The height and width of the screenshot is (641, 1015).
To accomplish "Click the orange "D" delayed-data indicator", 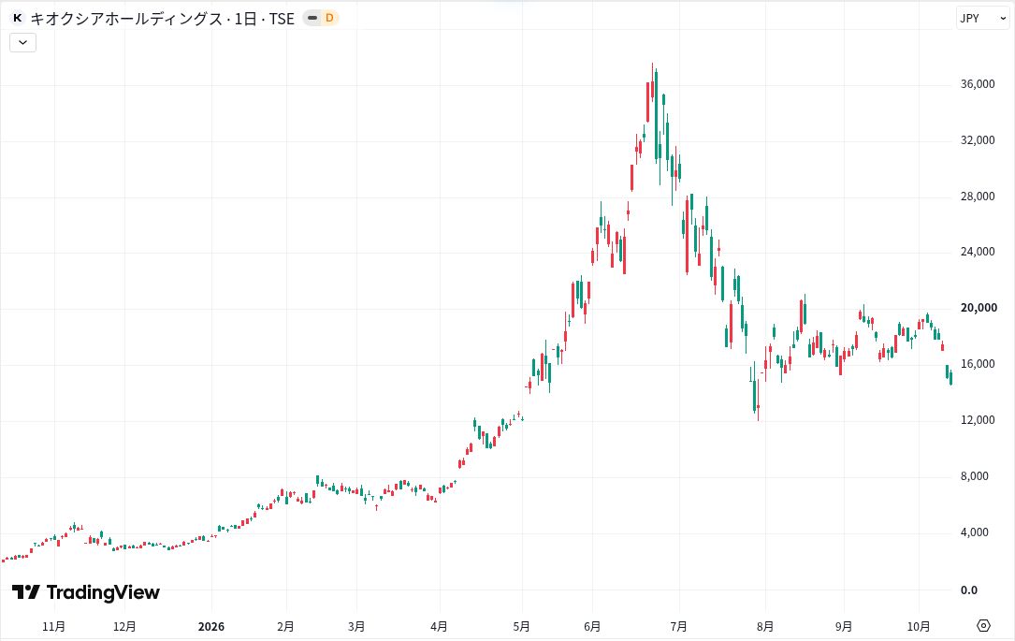I will click(x=329, y=18).
